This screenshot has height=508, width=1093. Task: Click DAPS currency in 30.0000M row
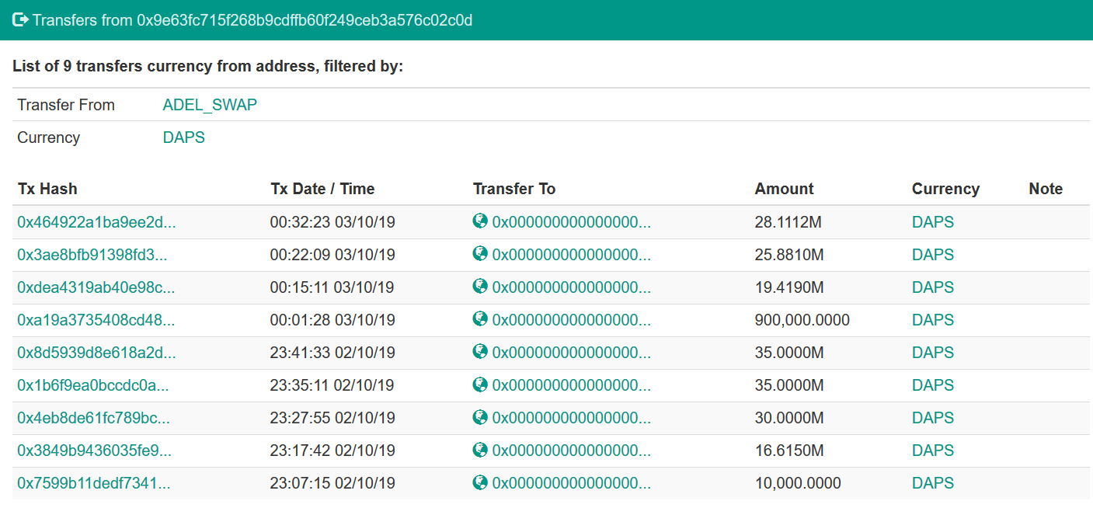coord(933,418)
